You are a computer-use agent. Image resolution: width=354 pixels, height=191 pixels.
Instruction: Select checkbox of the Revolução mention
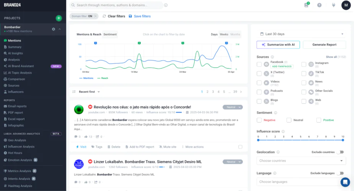pyautogui.click(x=240, y=147)
